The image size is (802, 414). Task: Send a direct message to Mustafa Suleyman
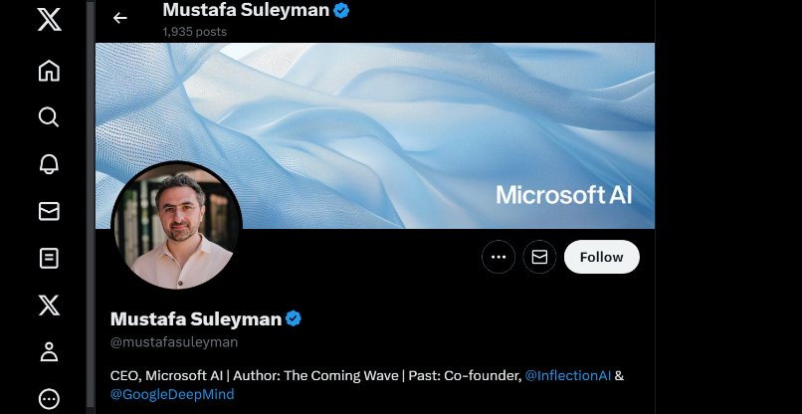click(x=539, y=257)
